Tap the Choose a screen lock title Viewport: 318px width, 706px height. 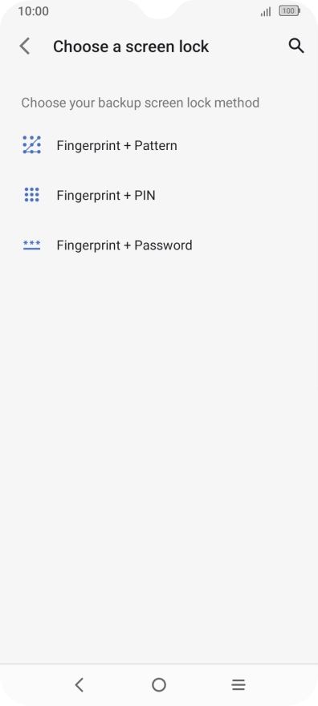pyautogui.click(x=131, y=47)
